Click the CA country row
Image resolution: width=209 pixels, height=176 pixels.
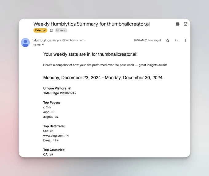pos(48,154)
